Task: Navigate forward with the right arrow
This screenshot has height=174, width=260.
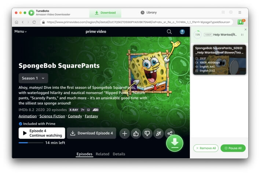Action: click(x=28, y=22)
